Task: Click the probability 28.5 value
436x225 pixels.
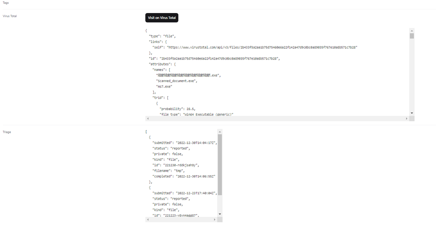Action: pos(191,109)
